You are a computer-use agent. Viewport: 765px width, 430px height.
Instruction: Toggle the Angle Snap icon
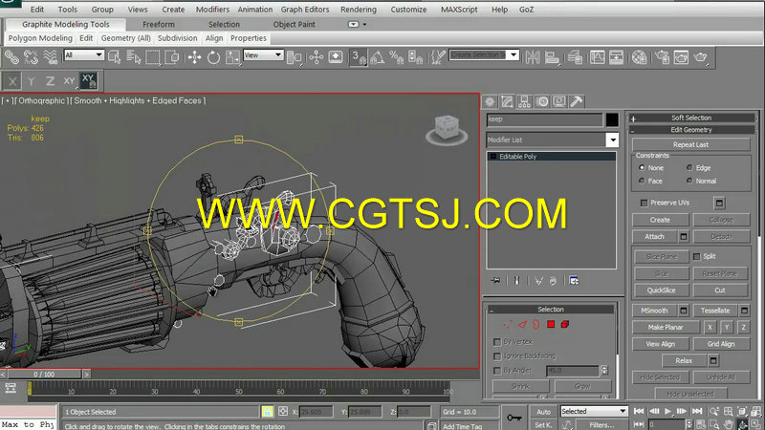(x=377, y=57)
